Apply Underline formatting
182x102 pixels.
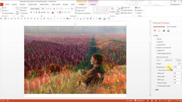click(36, 12)
